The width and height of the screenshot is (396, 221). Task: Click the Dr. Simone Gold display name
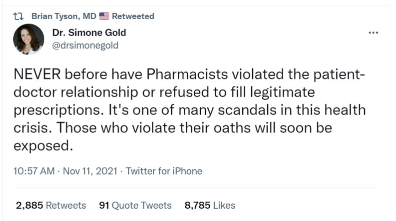(x=89, y=33)
